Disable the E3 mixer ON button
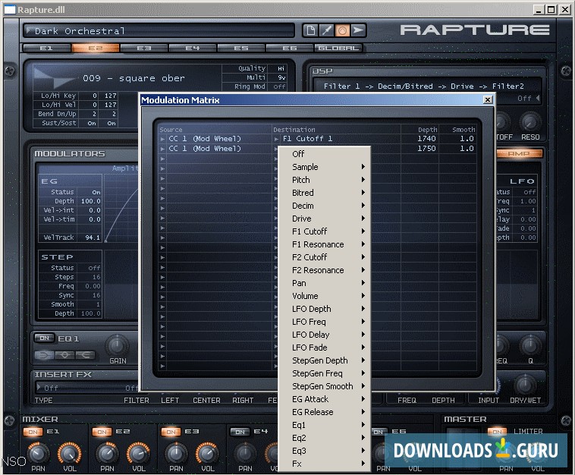The width and height of the screenshot is (575, 475). pyautogui.click(x=170, y=432)
